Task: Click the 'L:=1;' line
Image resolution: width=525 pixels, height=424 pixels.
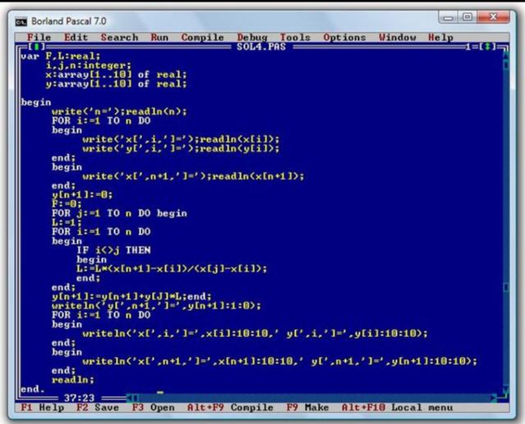Action: click(67, 222)
